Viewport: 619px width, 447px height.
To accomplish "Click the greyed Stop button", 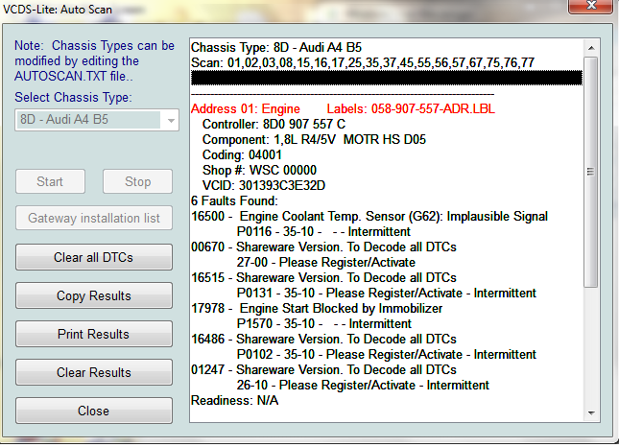I will tap(138, 181).
